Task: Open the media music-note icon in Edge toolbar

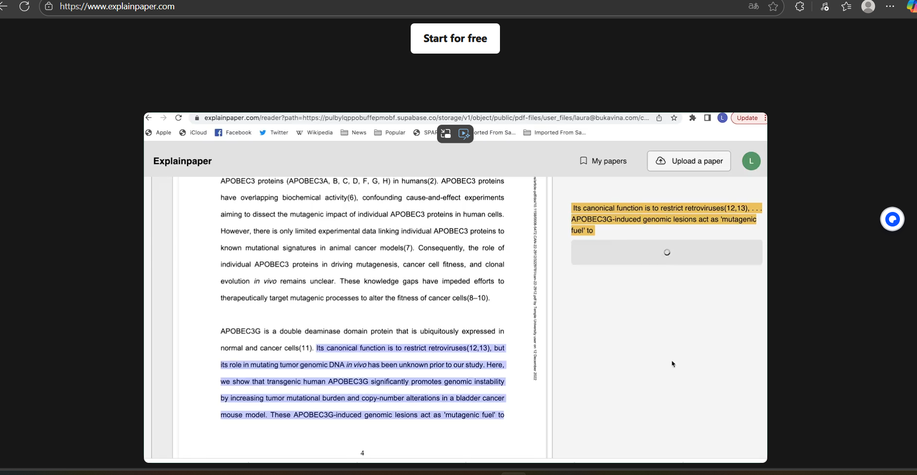Action: [x=825, y=6]
